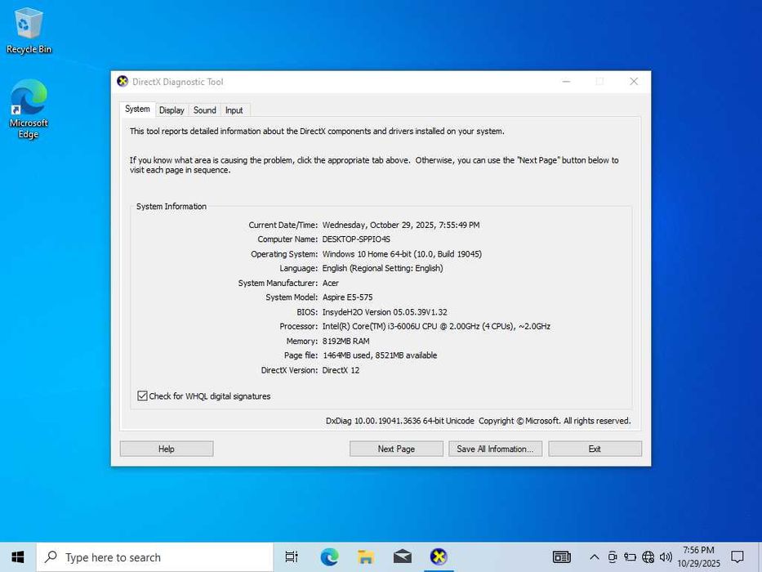
Task: Click the Next Page button
Action: click(x=396, y=449)
